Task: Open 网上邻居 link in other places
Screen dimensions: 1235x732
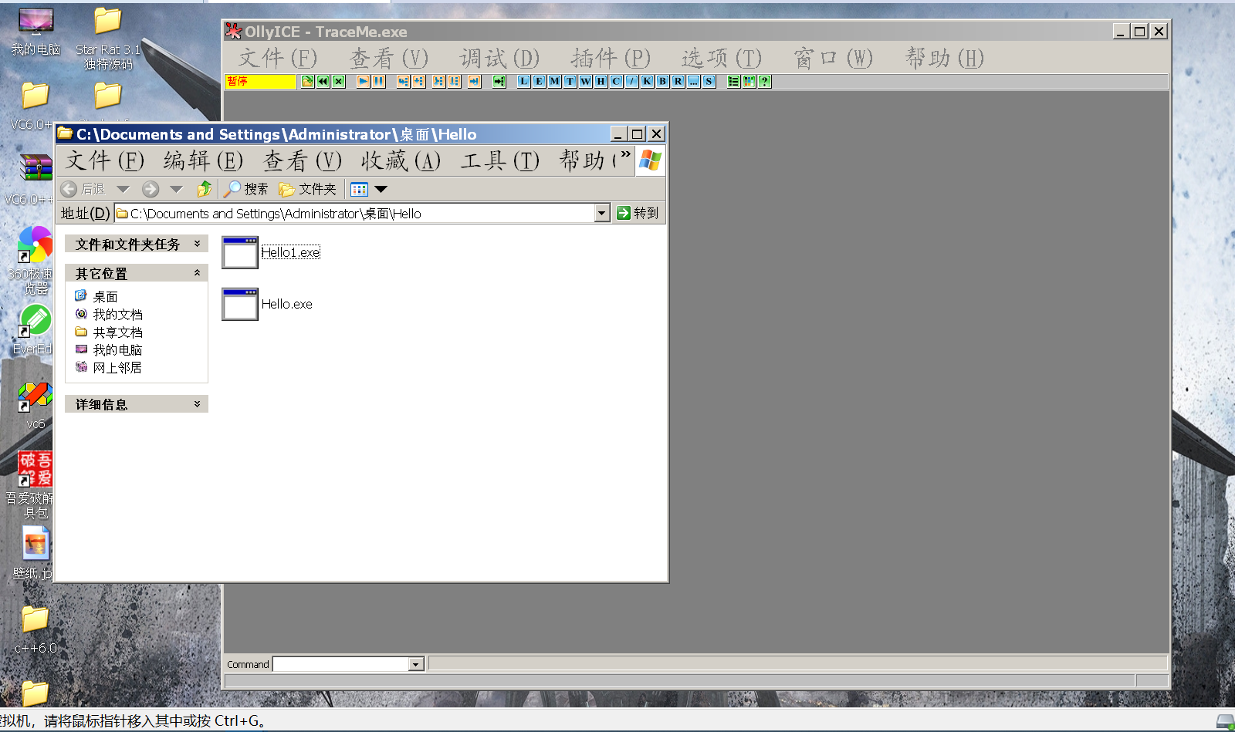Action: click(118, 368)
